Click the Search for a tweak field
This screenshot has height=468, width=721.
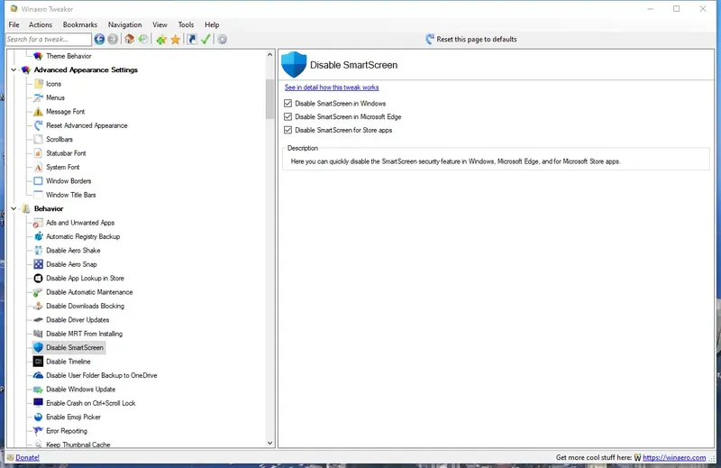[x=49, y=39]
